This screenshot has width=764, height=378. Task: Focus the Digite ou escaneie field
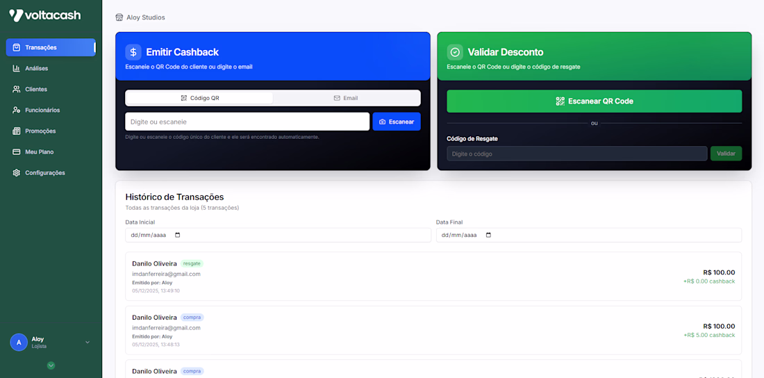(x=247, y=122)
